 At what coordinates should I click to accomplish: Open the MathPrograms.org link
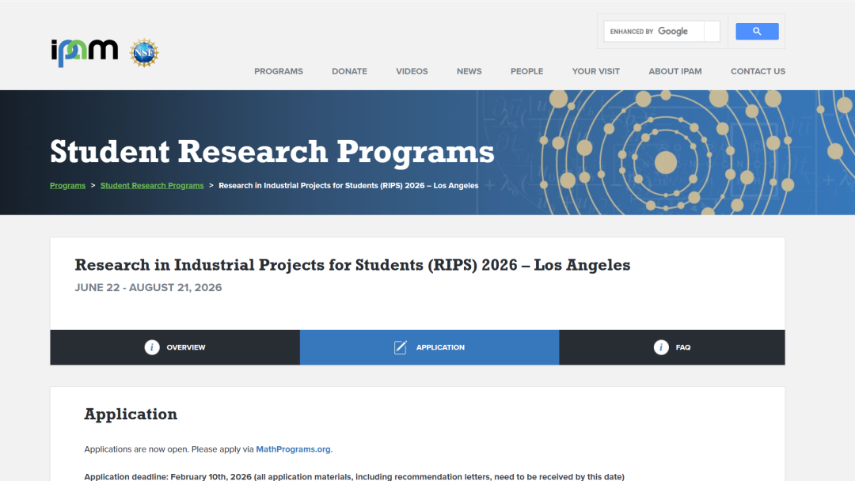coord(293,449)
